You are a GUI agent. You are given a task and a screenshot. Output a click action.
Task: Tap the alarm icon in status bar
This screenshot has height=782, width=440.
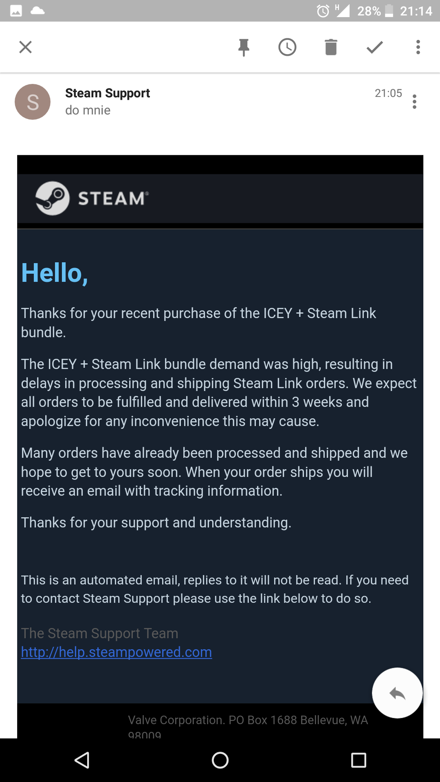(x=323, y=11)
